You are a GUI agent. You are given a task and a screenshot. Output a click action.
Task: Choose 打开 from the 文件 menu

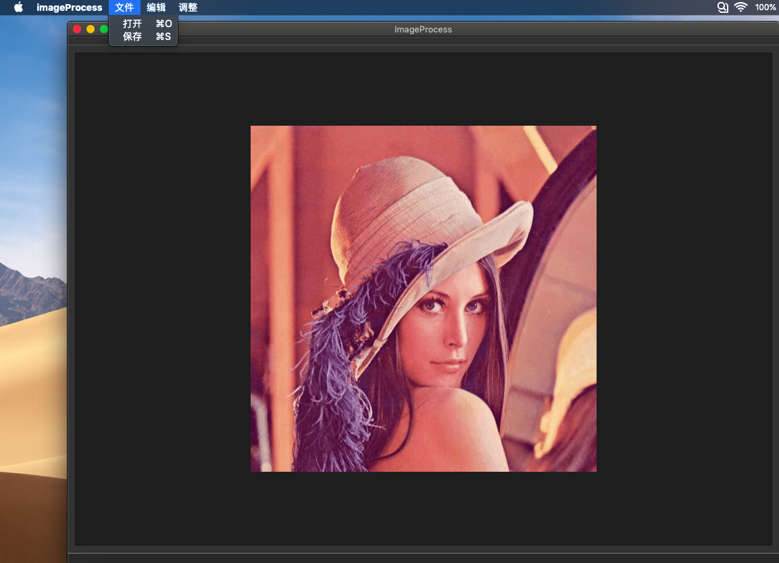point(143,24)
